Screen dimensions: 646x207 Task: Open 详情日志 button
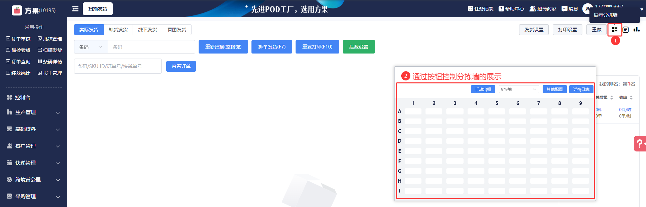coord(581,89)
